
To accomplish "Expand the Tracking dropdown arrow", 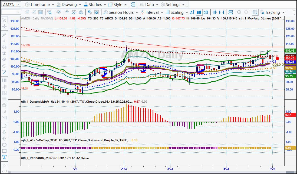I will [283, 13].
